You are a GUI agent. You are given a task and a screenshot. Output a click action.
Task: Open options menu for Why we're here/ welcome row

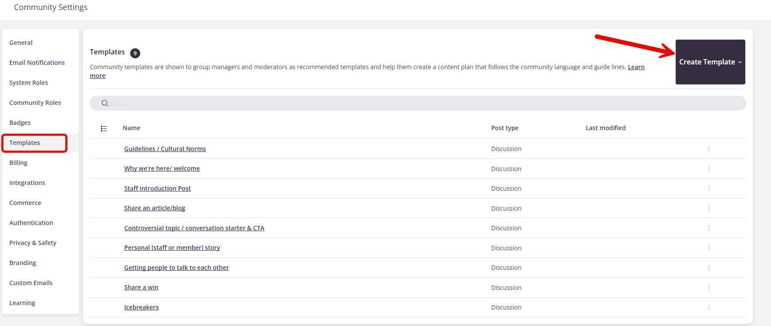tap(709, 168)
